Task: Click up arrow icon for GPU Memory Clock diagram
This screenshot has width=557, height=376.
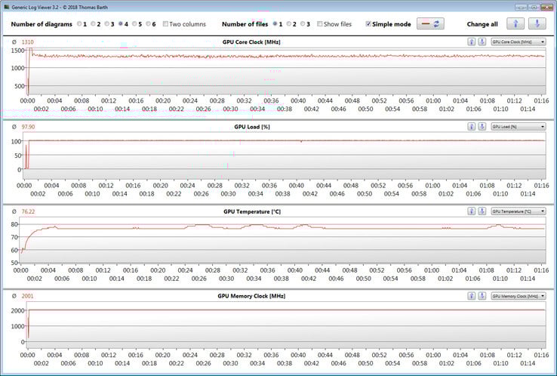Action: 472,296
